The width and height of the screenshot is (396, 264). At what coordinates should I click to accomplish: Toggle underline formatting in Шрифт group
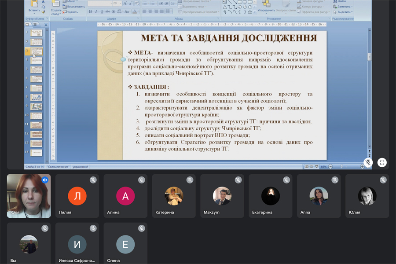[102, 11]
